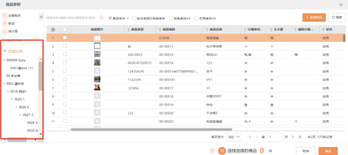The image size is (348, 155).
Task: Click the shopping cart icon
Action: (222, 151)
